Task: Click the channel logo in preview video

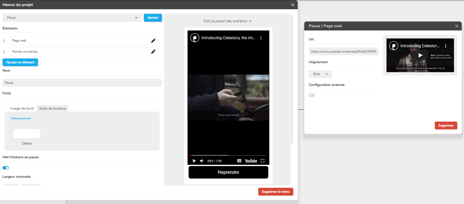Action: [195, 38]
